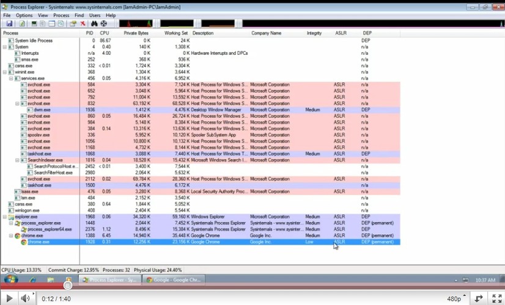Play the video
The image size is (505, 305).
tap(9, 298)
